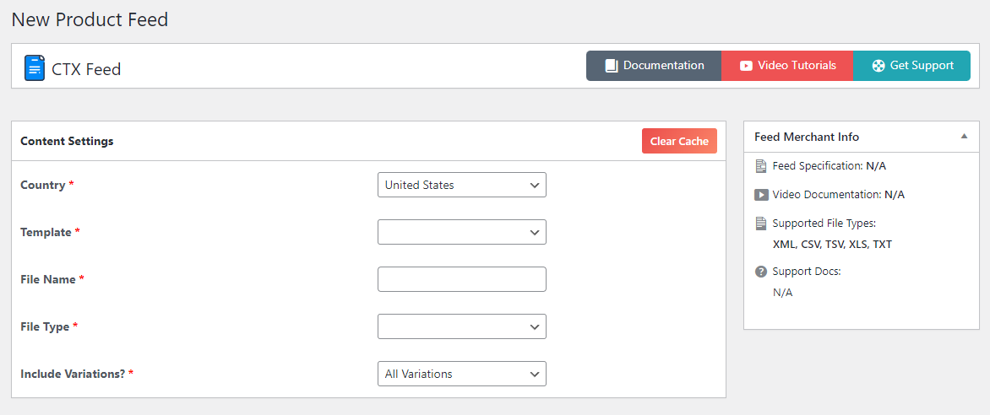
Task: Click the Get Support button
Action: click(x=911, y=66)
